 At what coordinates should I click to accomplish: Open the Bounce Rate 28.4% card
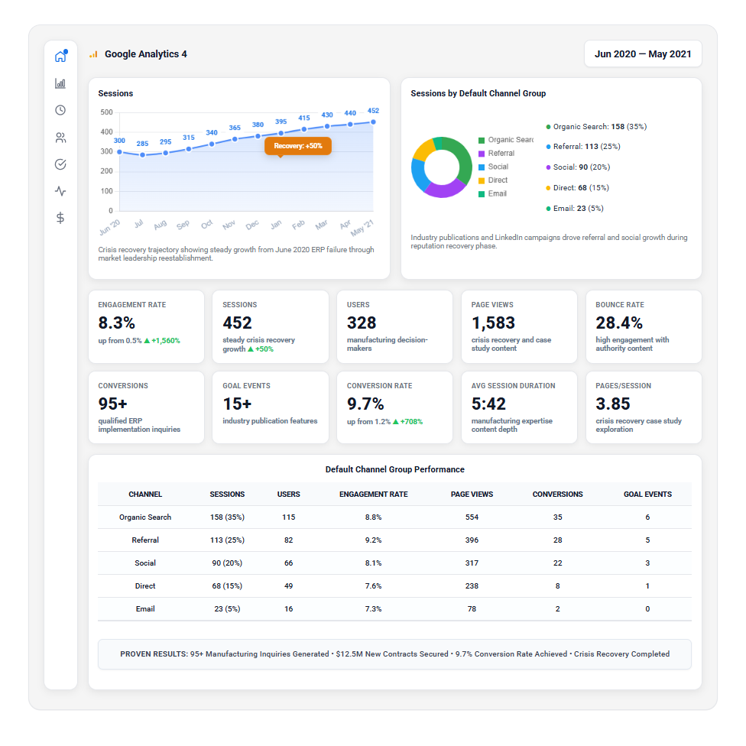click(x=643, y=326)
